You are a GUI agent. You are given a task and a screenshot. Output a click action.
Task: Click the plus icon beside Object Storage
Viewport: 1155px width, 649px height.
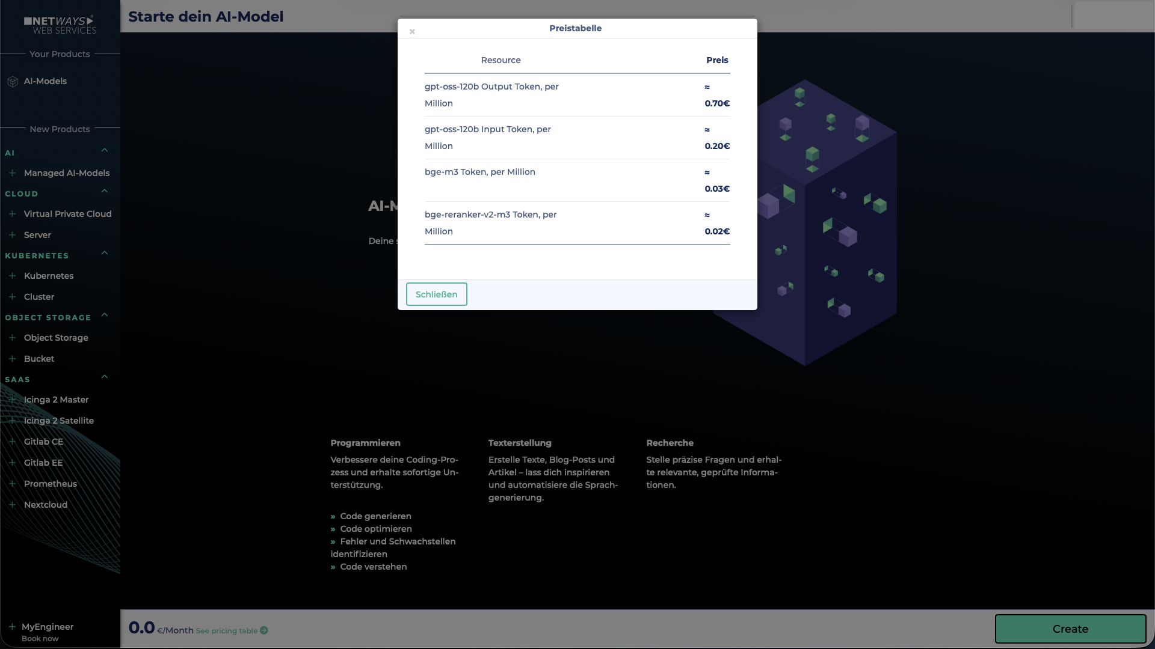tap(13, 338)
